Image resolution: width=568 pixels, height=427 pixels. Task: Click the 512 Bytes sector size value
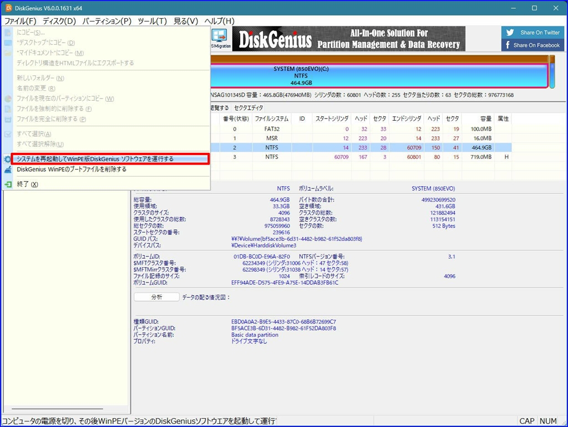point(444,226)
